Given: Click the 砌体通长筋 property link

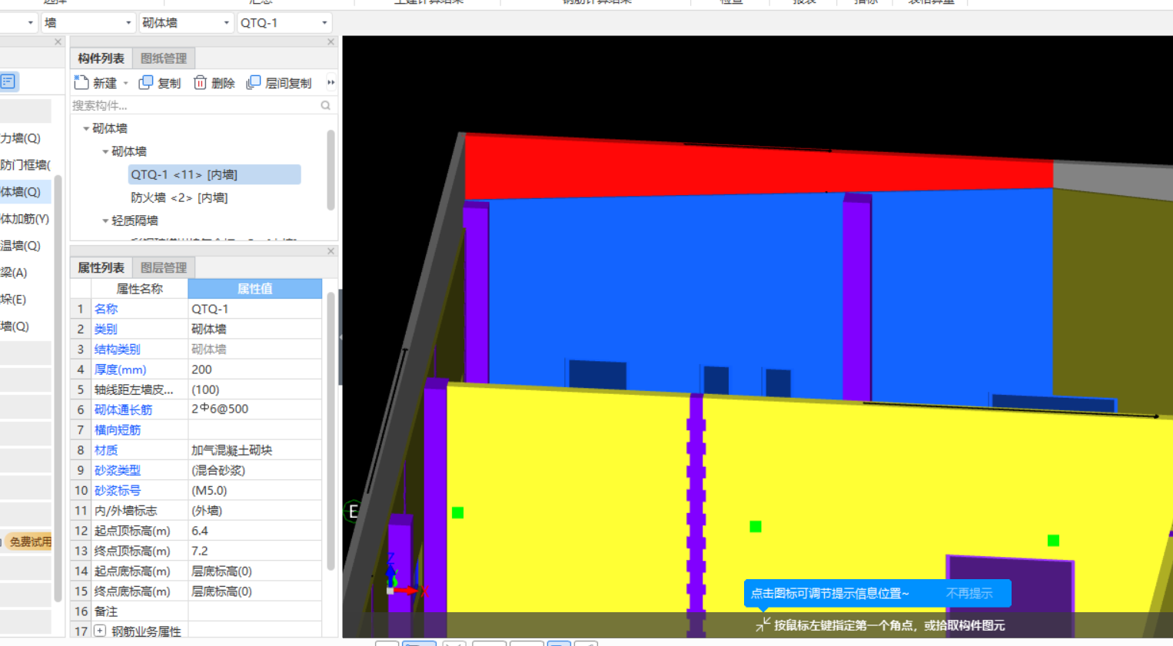Looking at the screenshot, I should pyautogui.click(x=123, y=409).
